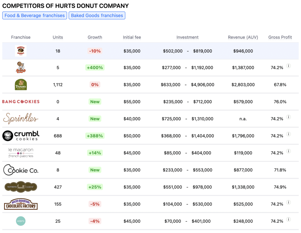Click the 1,112 units value
This screenshot has height=233, width=301.
point(58,85)
